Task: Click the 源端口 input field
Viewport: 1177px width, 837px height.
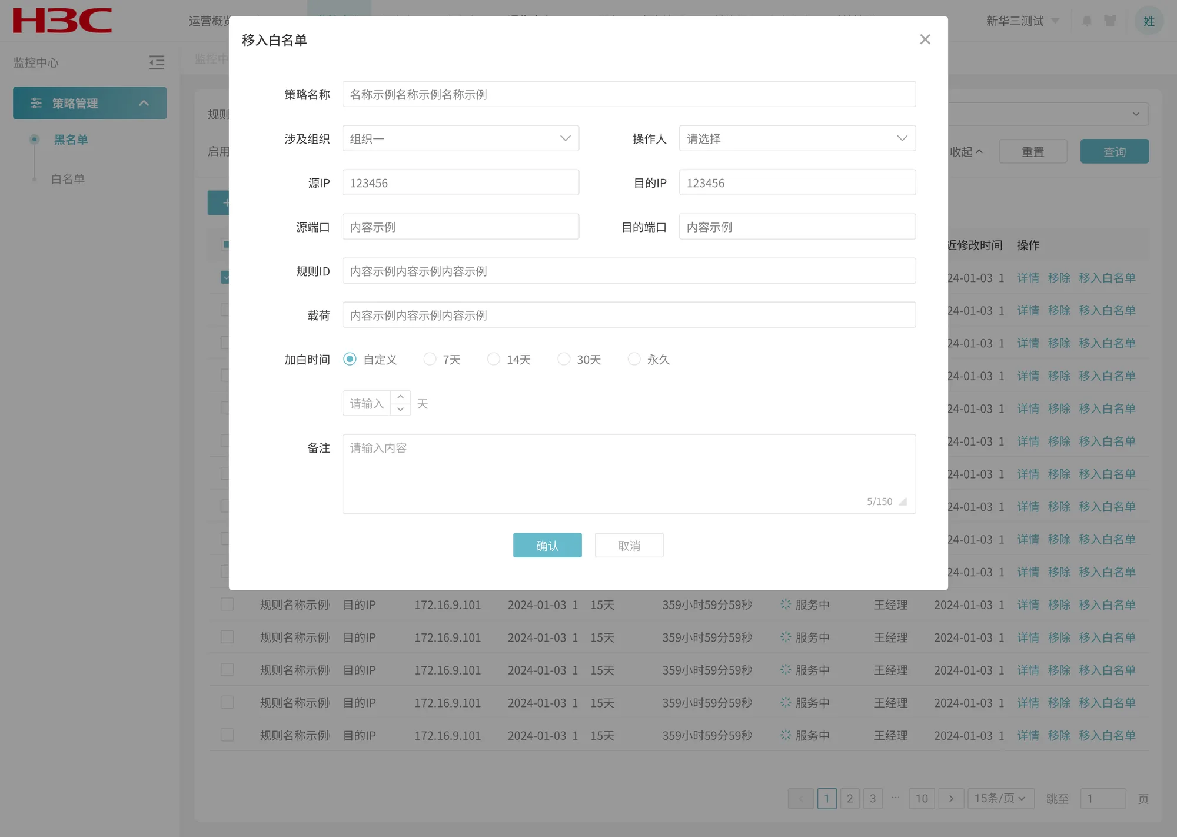Action: [x=461, y=227]
